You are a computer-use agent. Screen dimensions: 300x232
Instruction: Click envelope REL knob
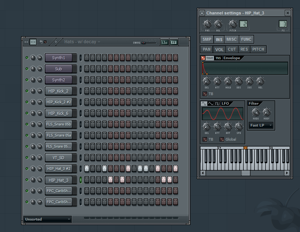pyautogui.click(x=260, y=81)
